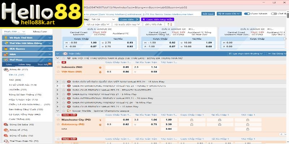
Task: Click the Bóng rổ basketball icon
Action: [x=6, y=130]
